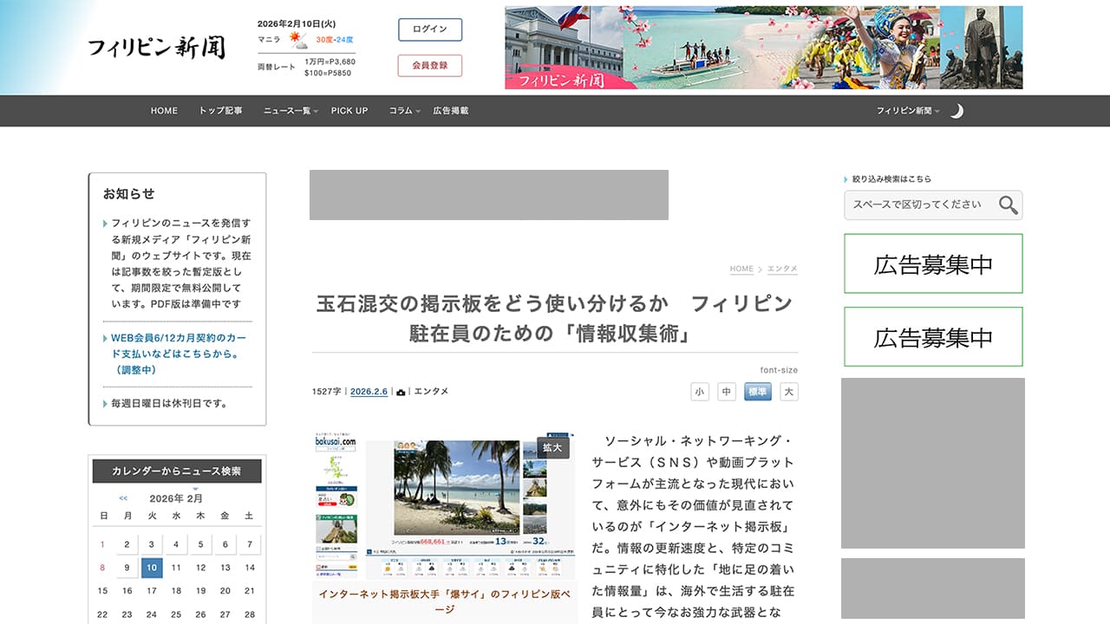Image resolution: width=1110 pixels, height=624 pixels.
Task: Click the ログイン button
Action: pos(430,29)
